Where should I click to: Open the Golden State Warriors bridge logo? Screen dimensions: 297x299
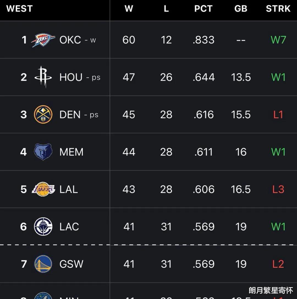[x=43, y=264]
